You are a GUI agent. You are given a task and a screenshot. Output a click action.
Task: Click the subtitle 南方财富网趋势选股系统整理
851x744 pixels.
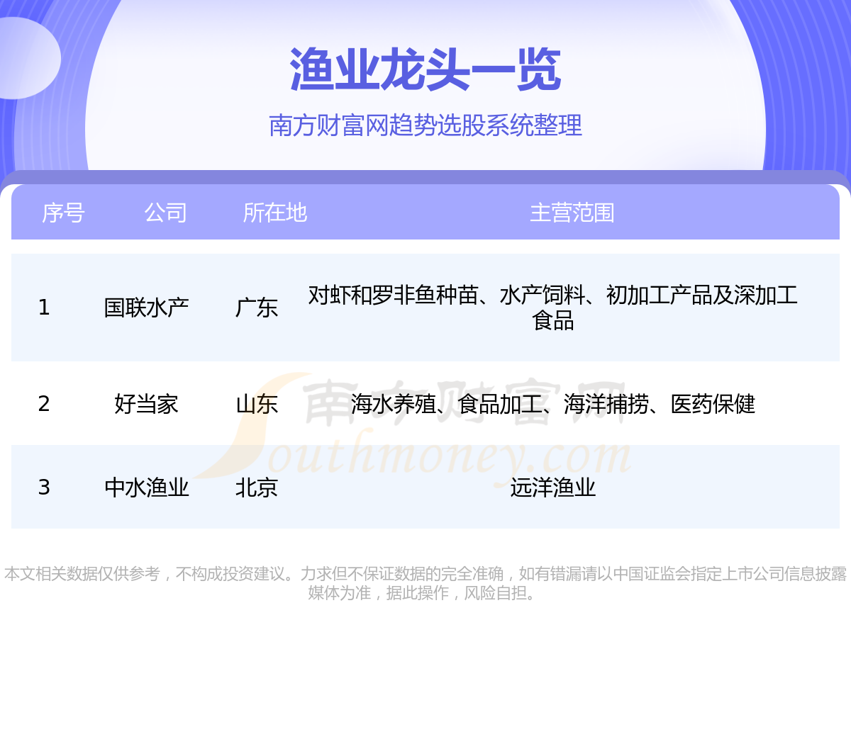(x=425, y=125)
